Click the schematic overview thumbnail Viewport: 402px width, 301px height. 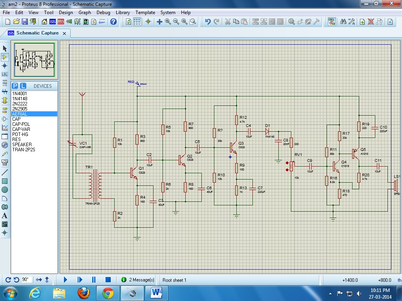click(35, 60)
